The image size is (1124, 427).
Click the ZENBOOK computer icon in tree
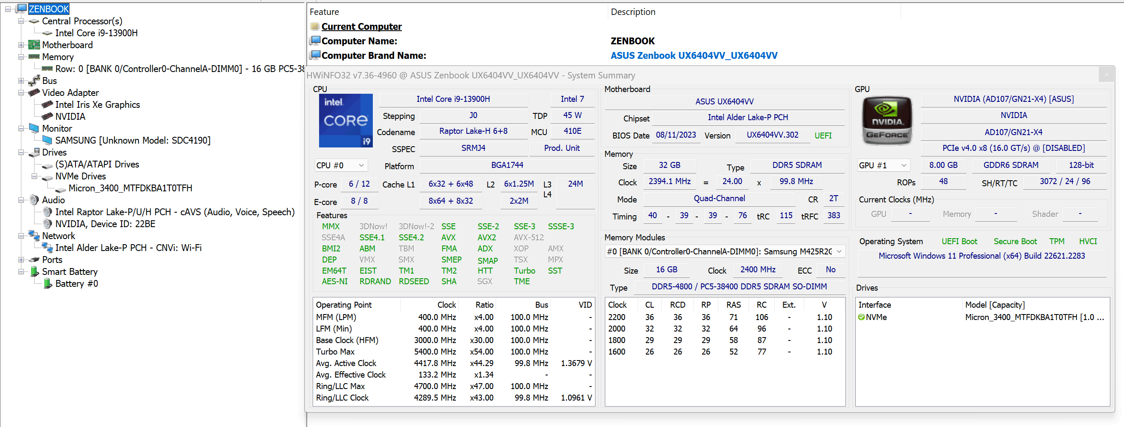click(22, 9)
